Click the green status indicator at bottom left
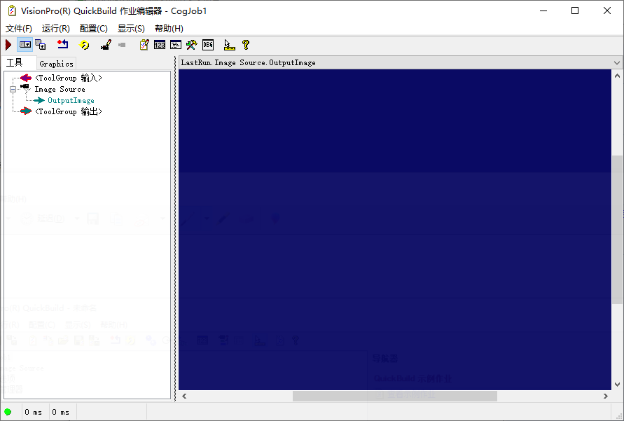 click(8, 412)
